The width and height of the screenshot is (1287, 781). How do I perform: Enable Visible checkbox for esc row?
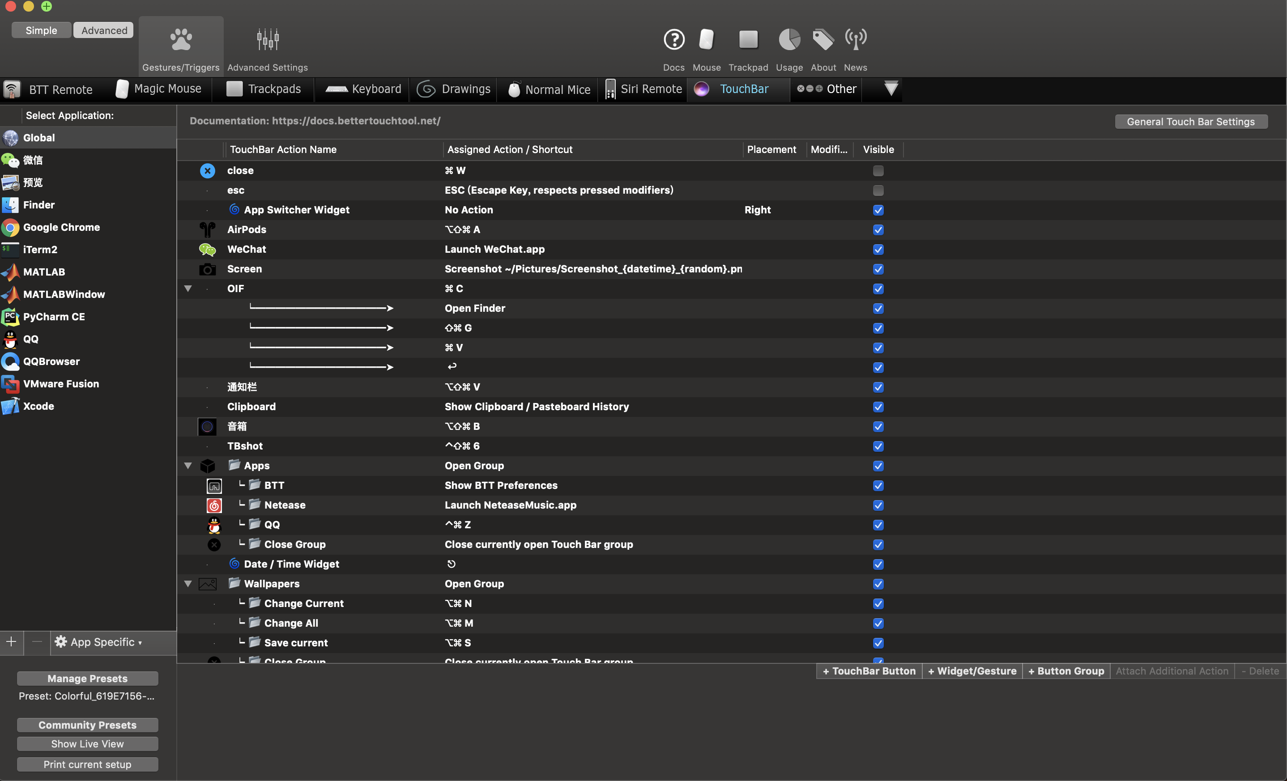pyautogui.click(x=878, y=191)
